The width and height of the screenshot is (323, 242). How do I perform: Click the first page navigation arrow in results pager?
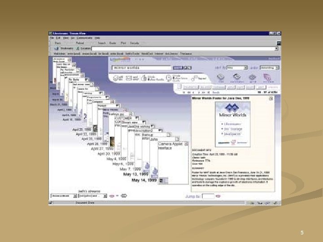[x=184, y=92]
